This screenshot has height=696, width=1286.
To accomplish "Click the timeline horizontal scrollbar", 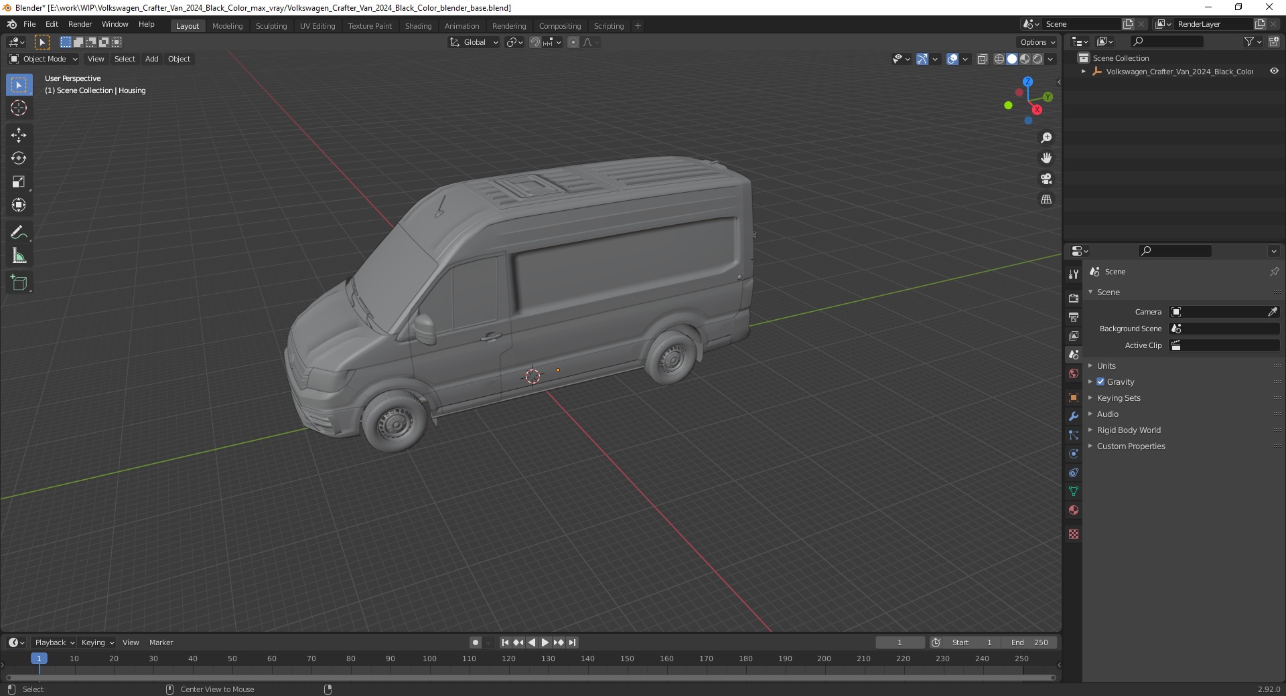I will 529,677.
